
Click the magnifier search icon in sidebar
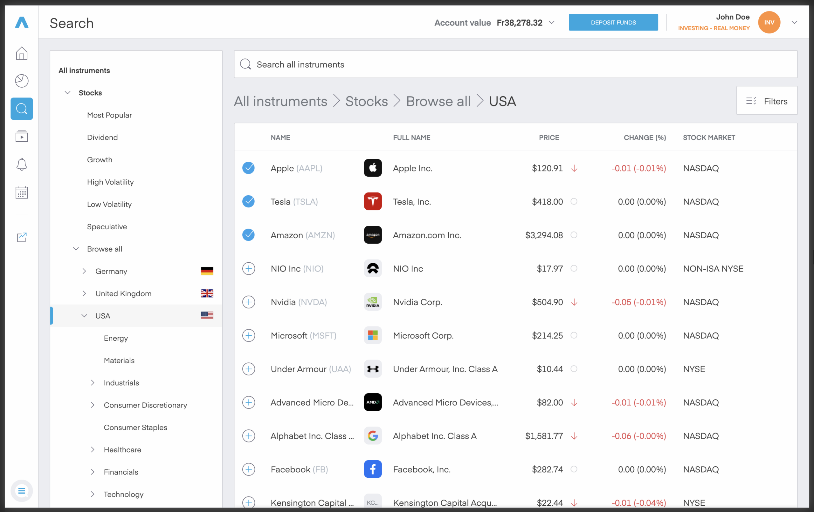(x=22, y=108)
